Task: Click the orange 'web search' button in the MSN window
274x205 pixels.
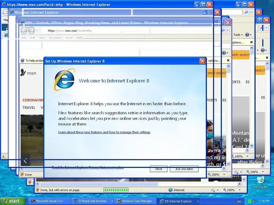Action: point(216,73)
